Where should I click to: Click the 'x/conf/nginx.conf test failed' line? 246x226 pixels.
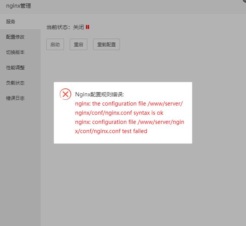tap(111, 131)
